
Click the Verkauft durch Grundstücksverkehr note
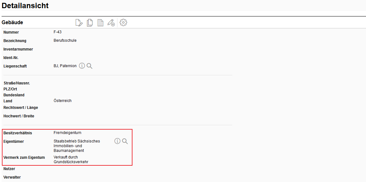pyautogui.click(x=71, y=159)
